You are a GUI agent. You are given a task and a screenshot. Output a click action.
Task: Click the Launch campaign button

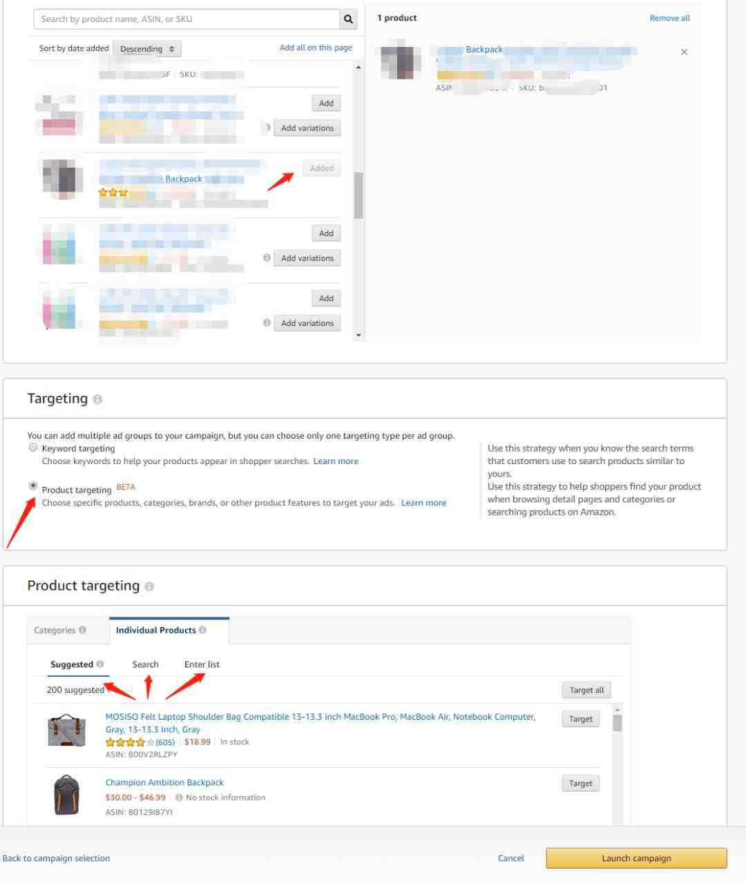tap(636, 858)
